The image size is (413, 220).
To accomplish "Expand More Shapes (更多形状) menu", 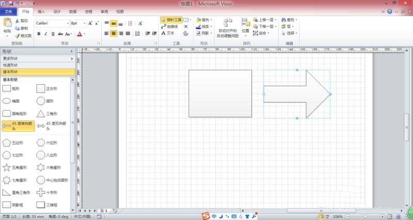I will (x=38, y=58).
